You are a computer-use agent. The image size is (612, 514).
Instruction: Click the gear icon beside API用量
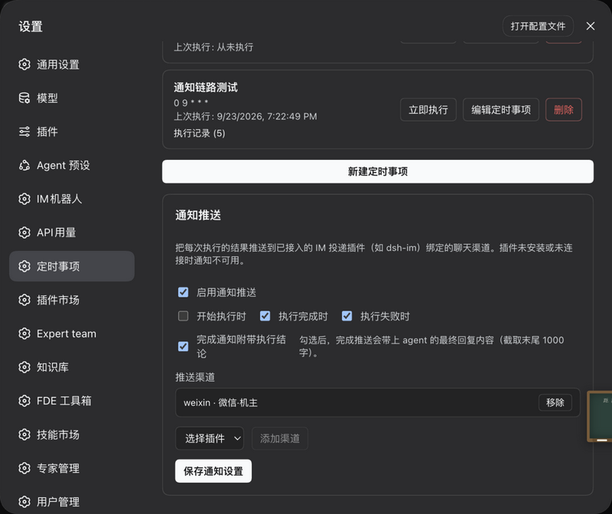tap(24, 233)
